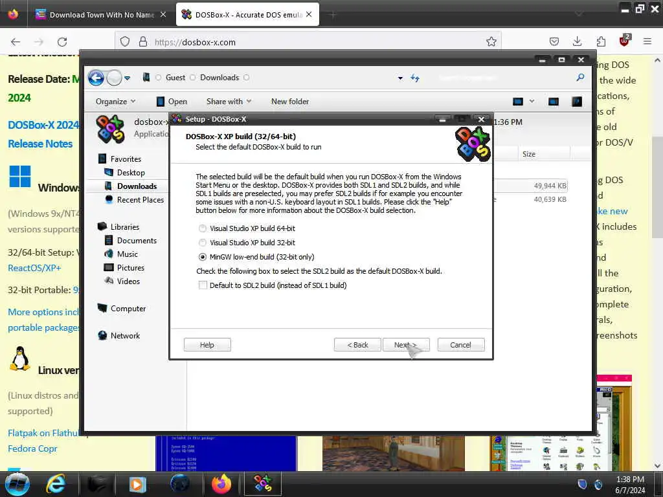This screenshot has height=497, width=663.
Task: Expand the Share with dropdown
Action: (229, 102)
